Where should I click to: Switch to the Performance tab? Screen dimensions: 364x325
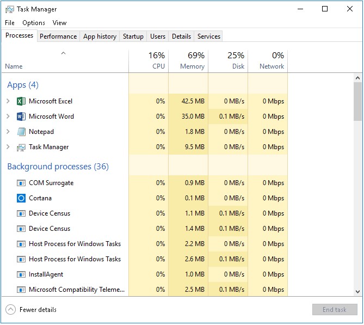click(58, 36)
